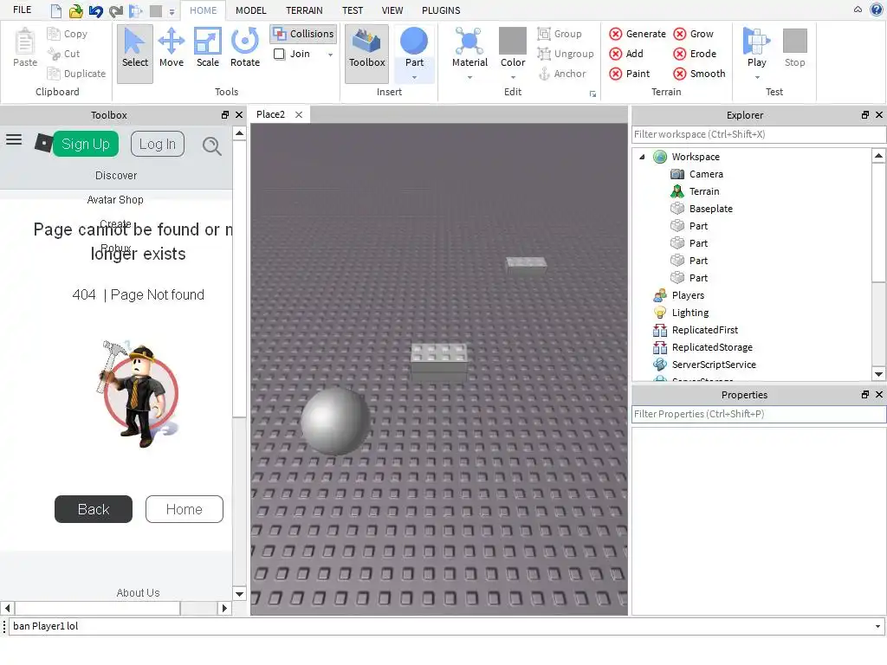Click Filter Properties input field

coord(759,414)
